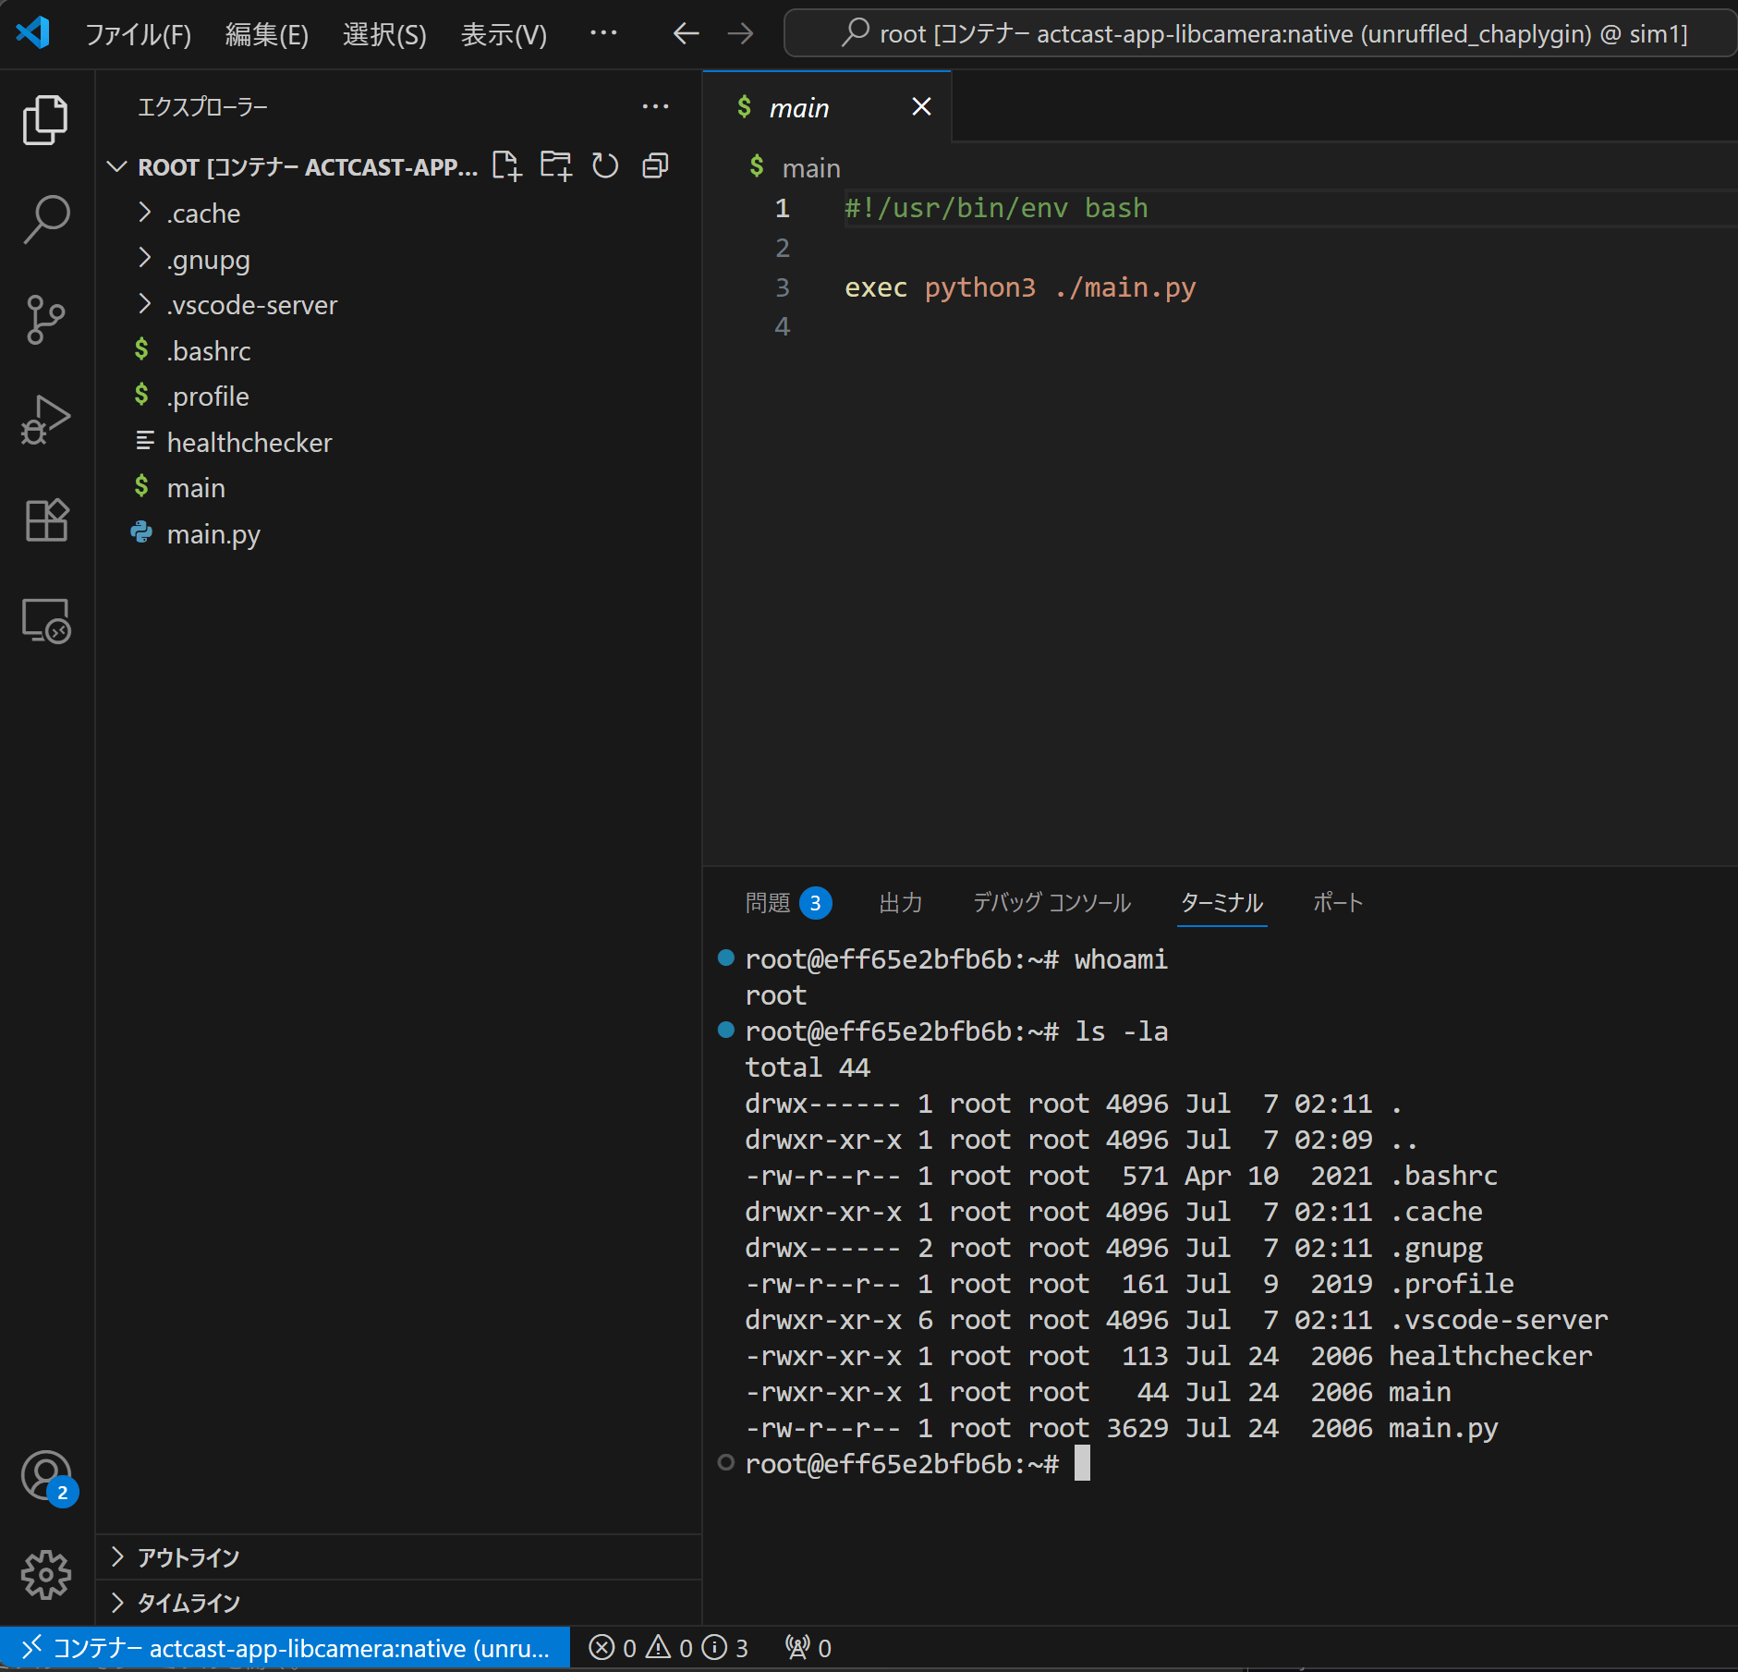Image resolution: width=1738 pixels, height=1672 pixels.
Task: Open the Accounts icon
Action: pyautogui.click(x=45, y=1475)
